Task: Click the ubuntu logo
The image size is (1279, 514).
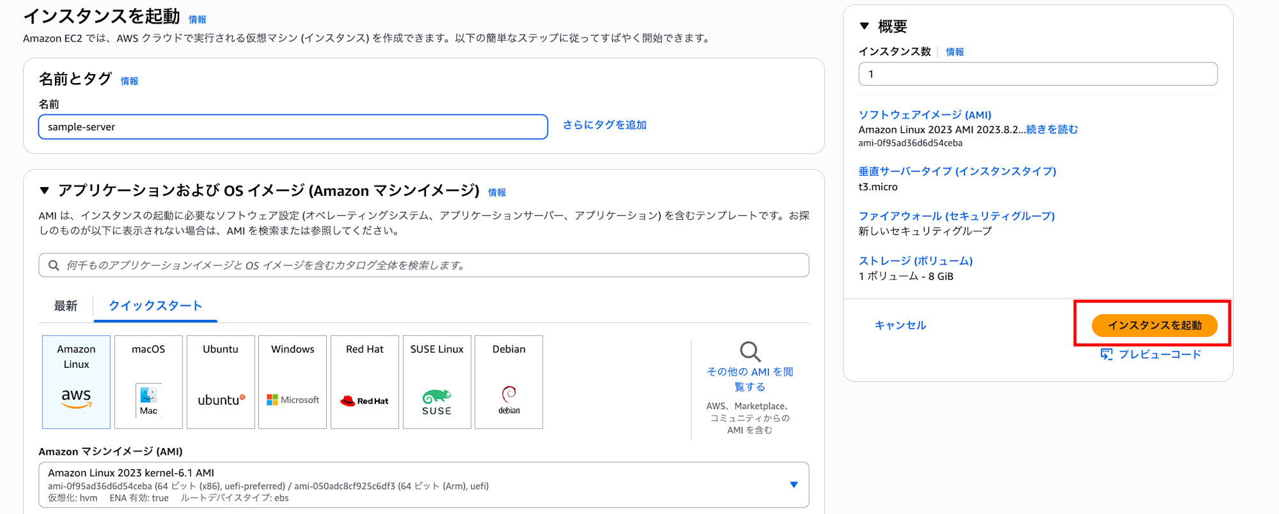Action: [221, 400]
